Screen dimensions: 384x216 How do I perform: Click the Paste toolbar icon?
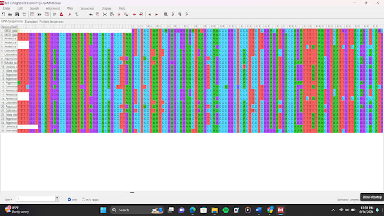click(112, 15)
